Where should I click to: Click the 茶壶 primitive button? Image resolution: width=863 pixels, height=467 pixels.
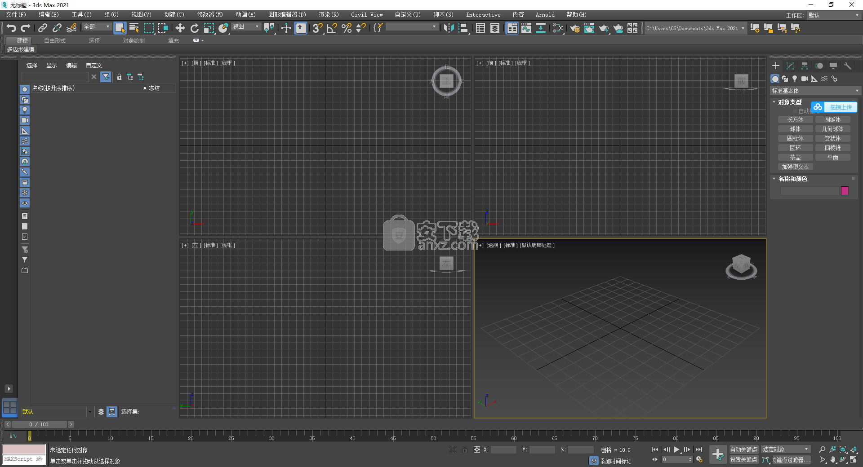coord(795,158)
